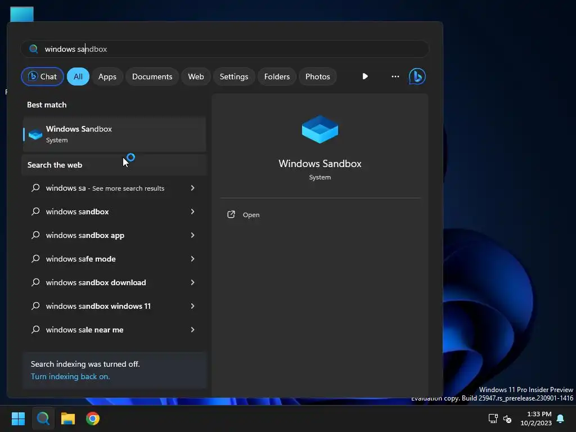Expand arrow for 'windows sale near me'
Viewport: 576px width, 432px height.
point(192,330)
